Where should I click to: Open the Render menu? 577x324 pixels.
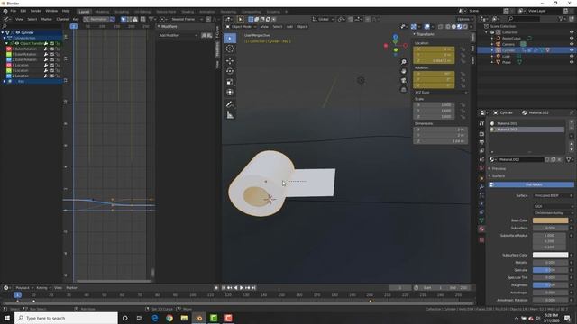pos(36,11)
